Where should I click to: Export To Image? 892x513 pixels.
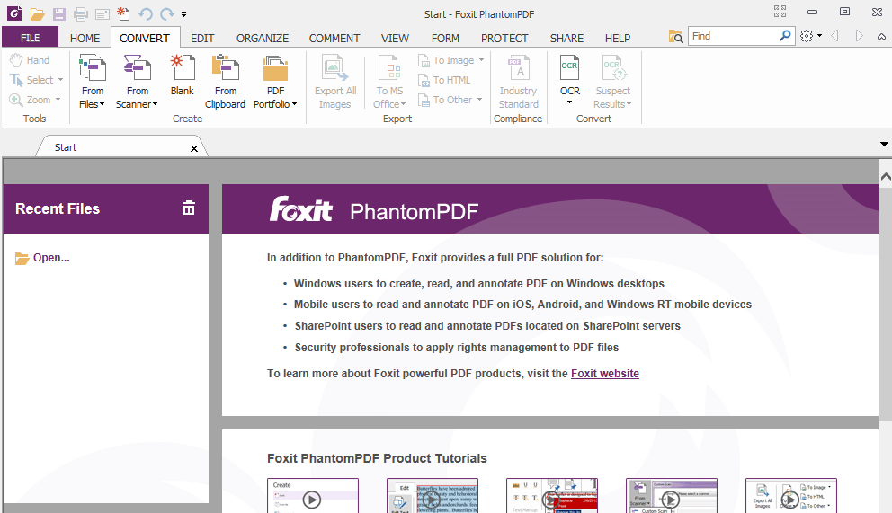(446, 59)
